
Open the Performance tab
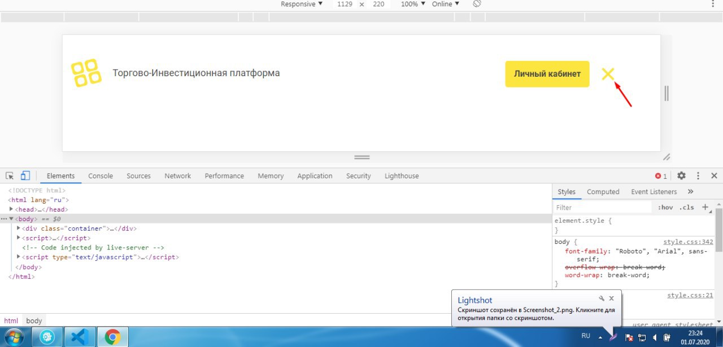click(224, 176)
